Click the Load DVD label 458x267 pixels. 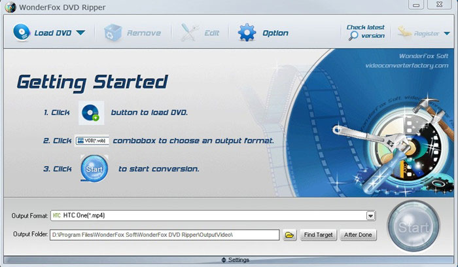(x=53, y=33)
